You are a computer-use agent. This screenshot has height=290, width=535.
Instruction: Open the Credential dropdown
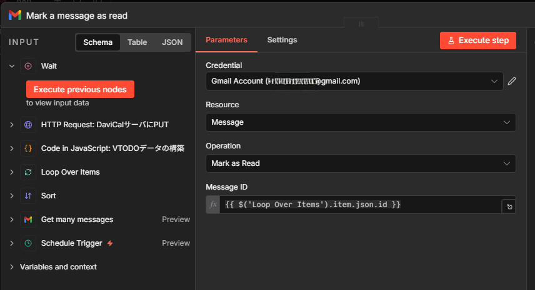click(x=354, y=81)
